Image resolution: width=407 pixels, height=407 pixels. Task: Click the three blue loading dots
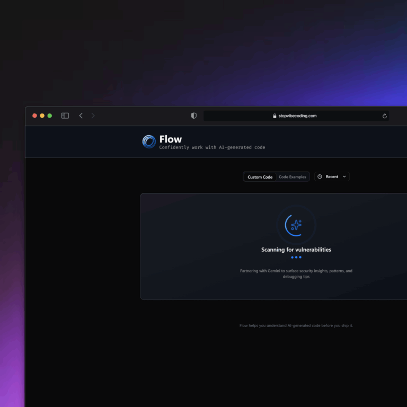296,258
